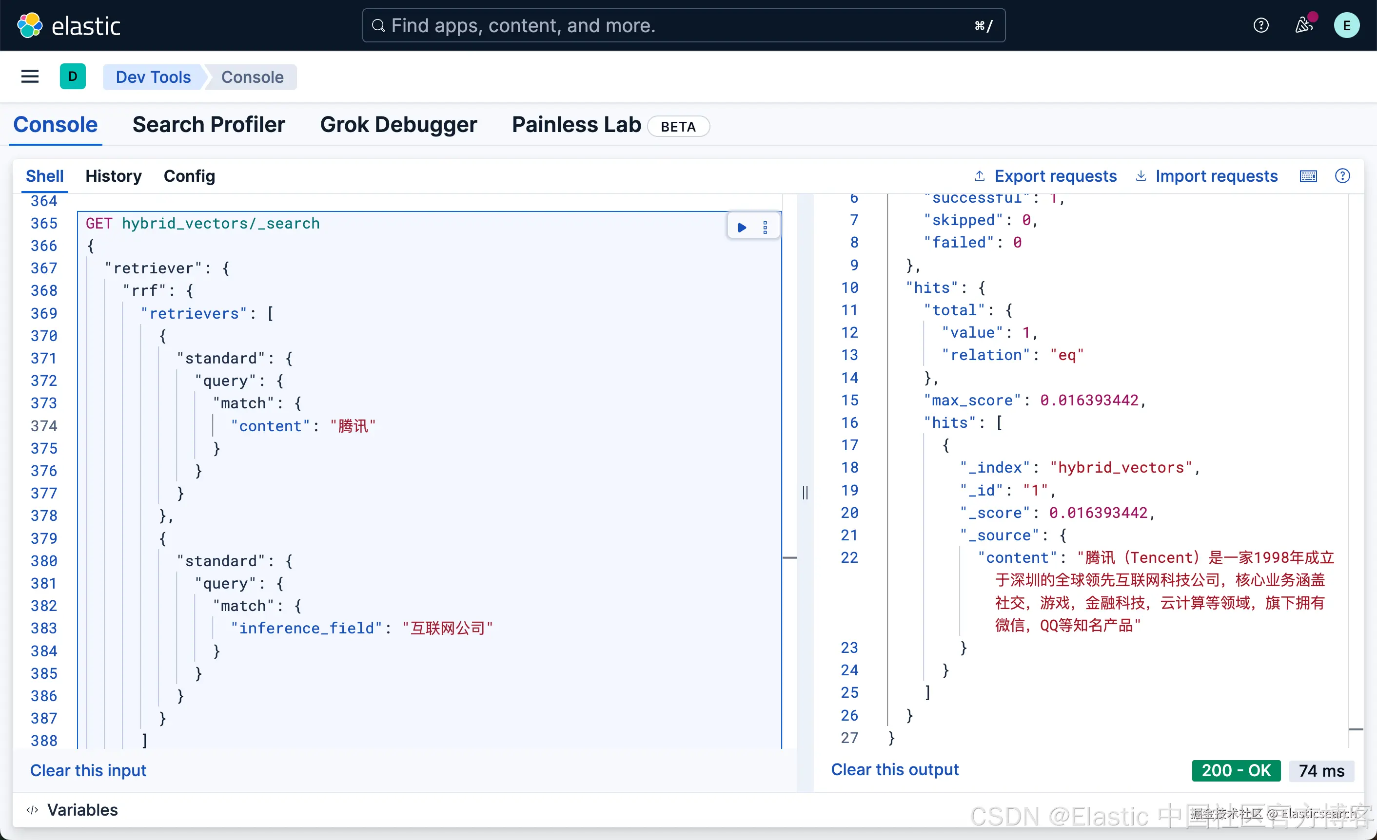1377x840 pixels.
Task: Click Export requests
Action: tap(1045, 176)
